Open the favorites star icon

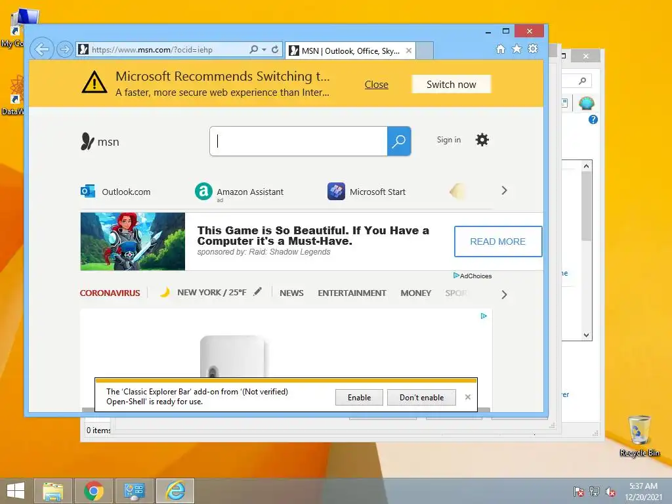click(x=517, y=49)
